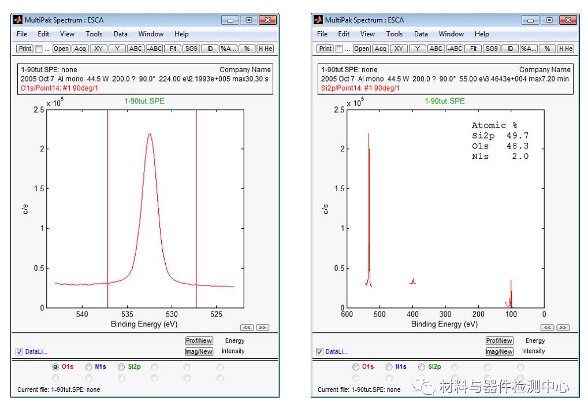This screenshot has width=588, height=412.
Task: Click the right red cursor line on O1s spectrum
Action: tap(196, 209)
